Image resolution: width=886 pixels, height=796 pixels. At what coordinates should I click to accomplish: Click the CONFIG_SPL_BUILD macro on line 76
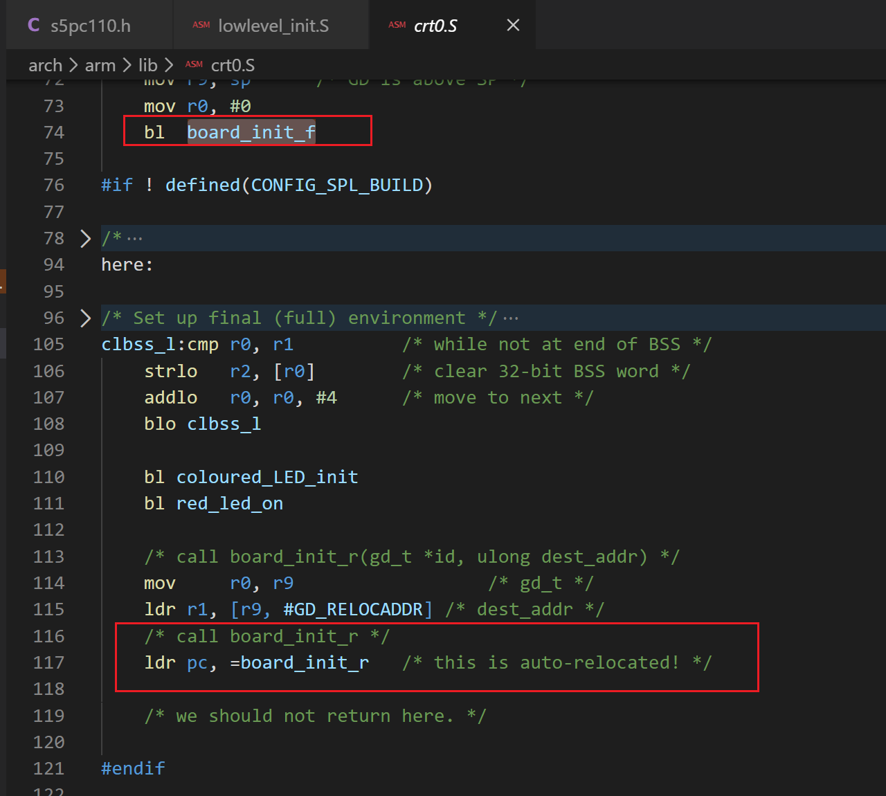[336, 186]
